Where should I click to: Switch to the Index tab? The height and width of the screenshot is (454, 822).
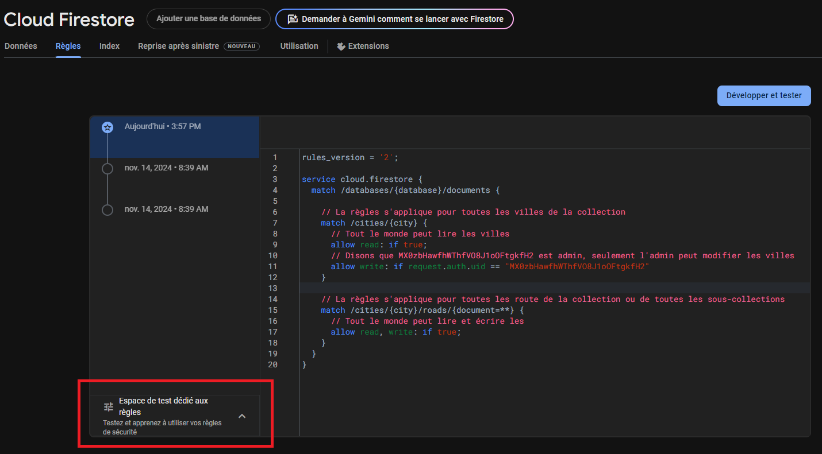click(x=109, y=46)
